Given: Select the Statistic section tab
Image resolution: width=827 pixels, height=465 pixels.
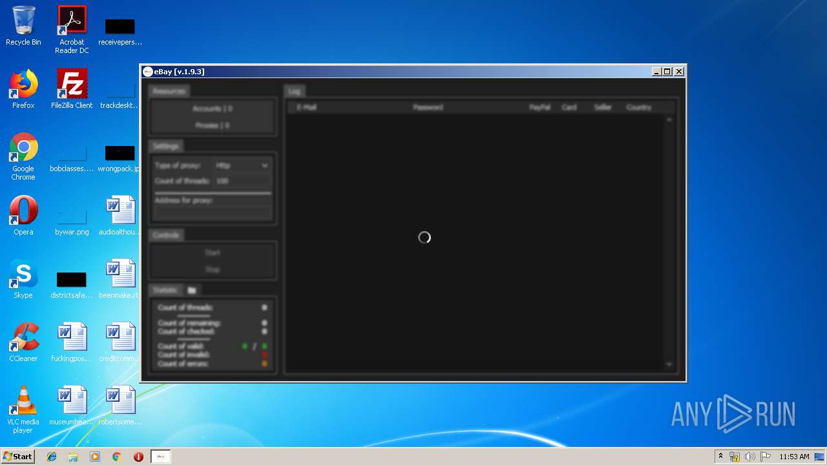Looking at the screenshot, I should (165, 290).
